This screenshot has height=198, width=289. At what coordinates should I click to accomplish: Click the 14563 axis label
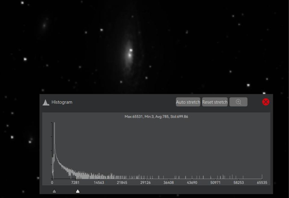point(99,183)
